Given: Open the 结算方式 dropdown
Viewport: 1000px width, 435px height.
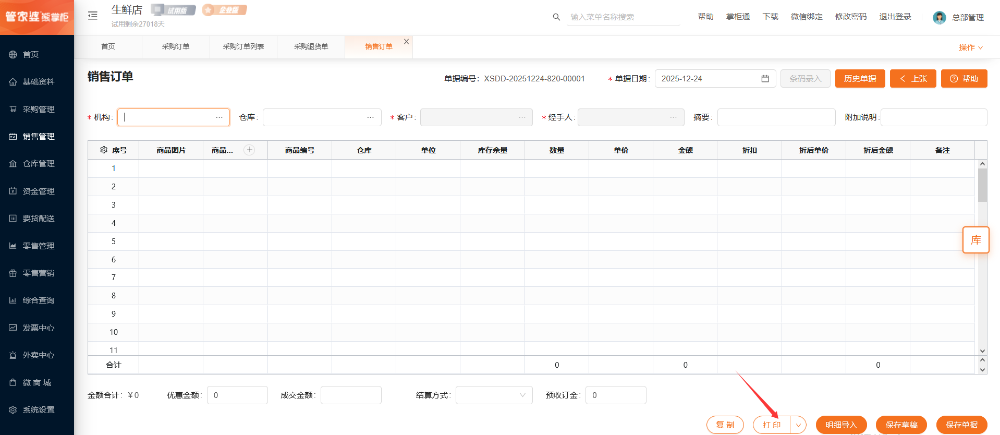Looking at the screenshot, I should pos(494,395).
